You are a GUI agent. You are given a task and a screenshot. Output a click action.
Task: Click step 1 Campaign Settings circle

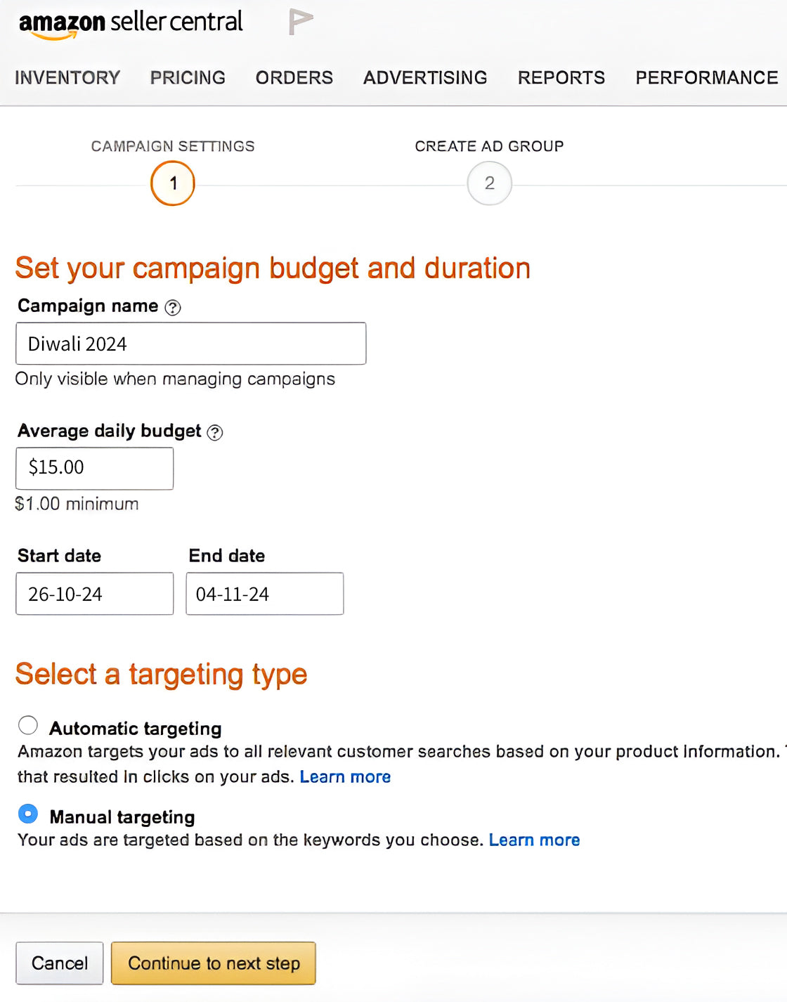coord(173,183)
